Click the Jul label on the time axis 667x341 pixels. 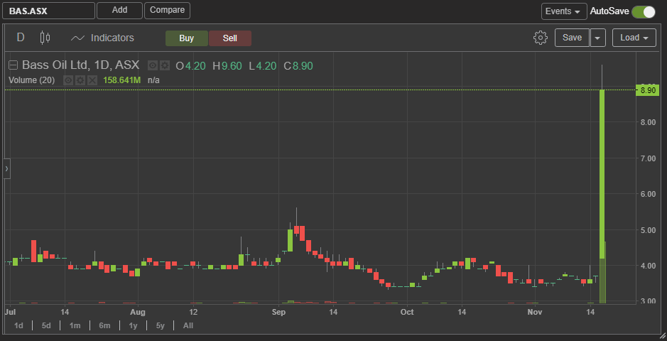coord(9,313)
